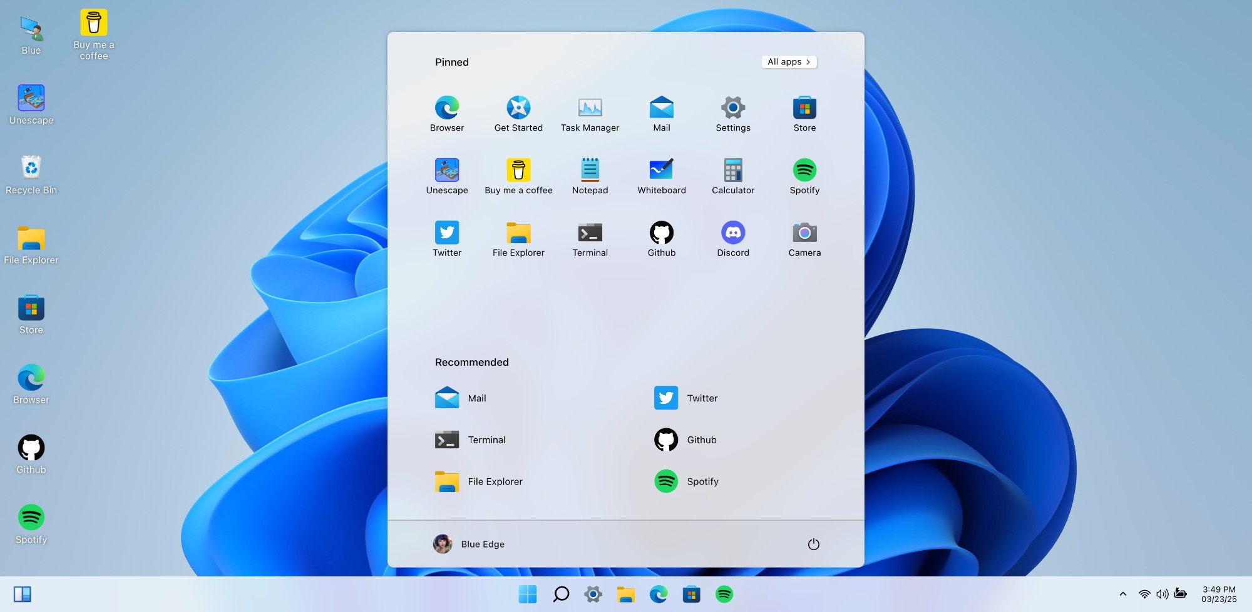Open Github in the Pinned grid
1252x612 pixels.
(662, 239)
